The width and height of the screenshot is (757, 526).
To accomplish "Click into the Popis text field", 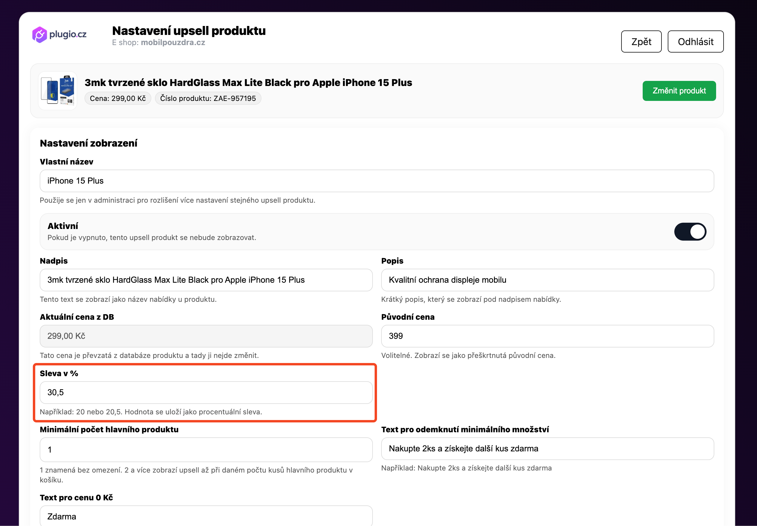I will coord(547,280).
